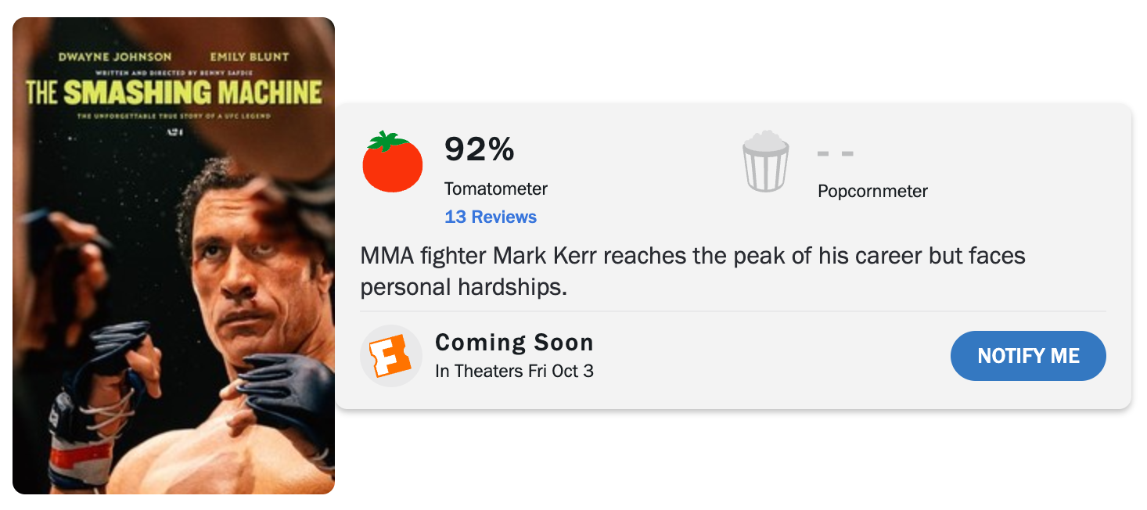Click the Tomatometer label text
Viewport: 1147px width, 510px height.
coord(496,189)
